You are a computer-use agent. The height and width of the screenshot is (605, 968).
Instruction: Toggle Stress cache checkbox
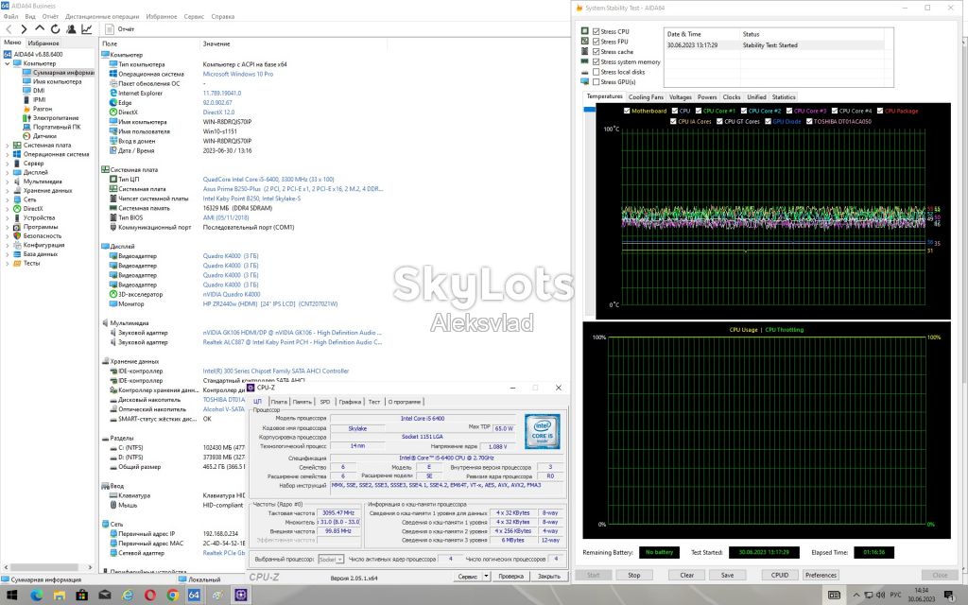[x=596, y=52]
